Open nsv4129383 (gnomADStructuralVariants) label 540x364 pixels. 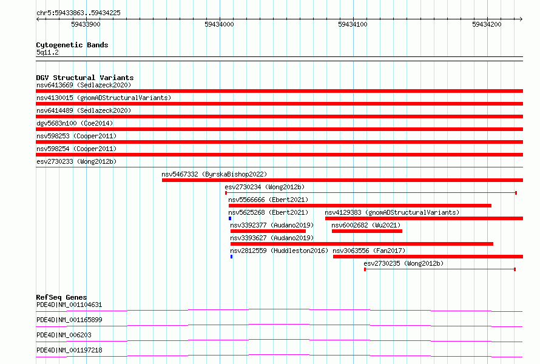[392, 212]
